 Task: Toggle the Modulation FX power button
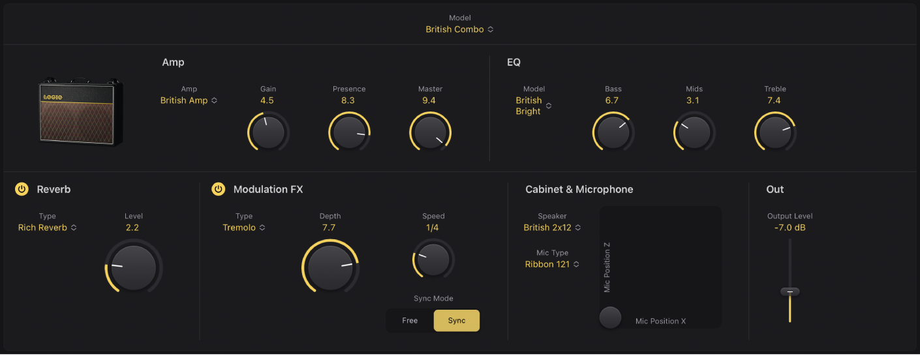[218, 189]
